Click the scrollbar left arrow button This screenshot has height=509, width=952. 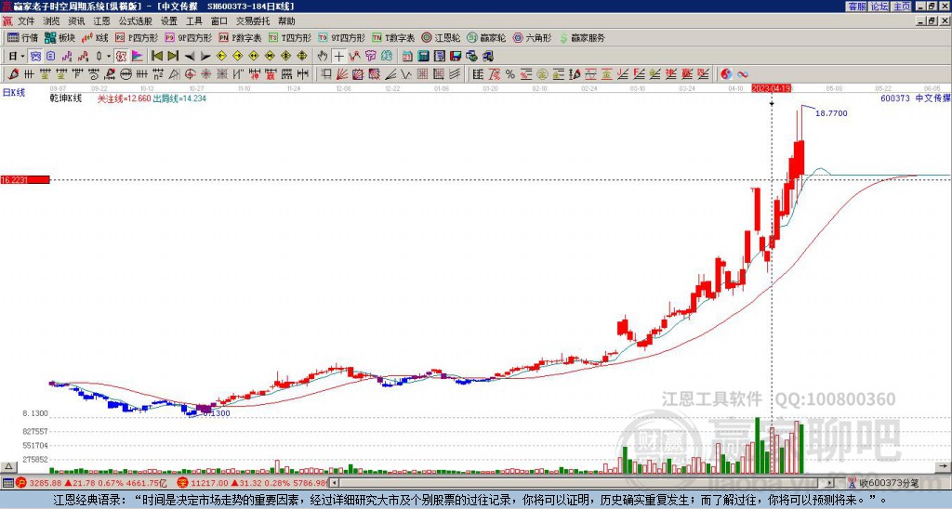[x=335, y=483]
